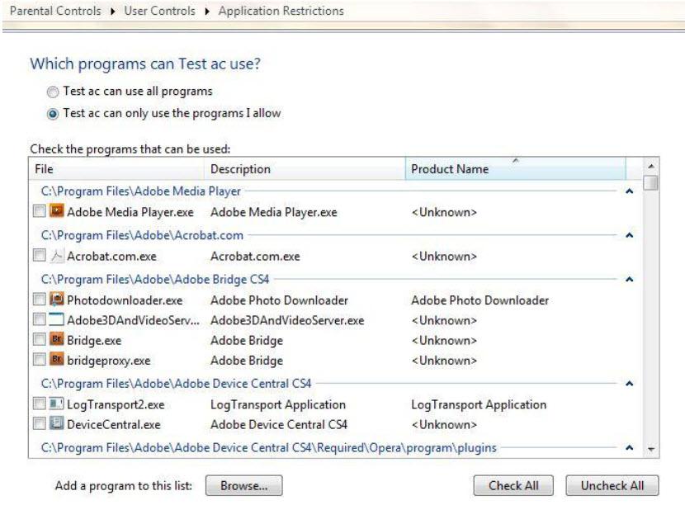The width and height of the screenshot is (685, 505).
Task: Click the bridgeproxy.exe Br icon
Action: [56, 360]
